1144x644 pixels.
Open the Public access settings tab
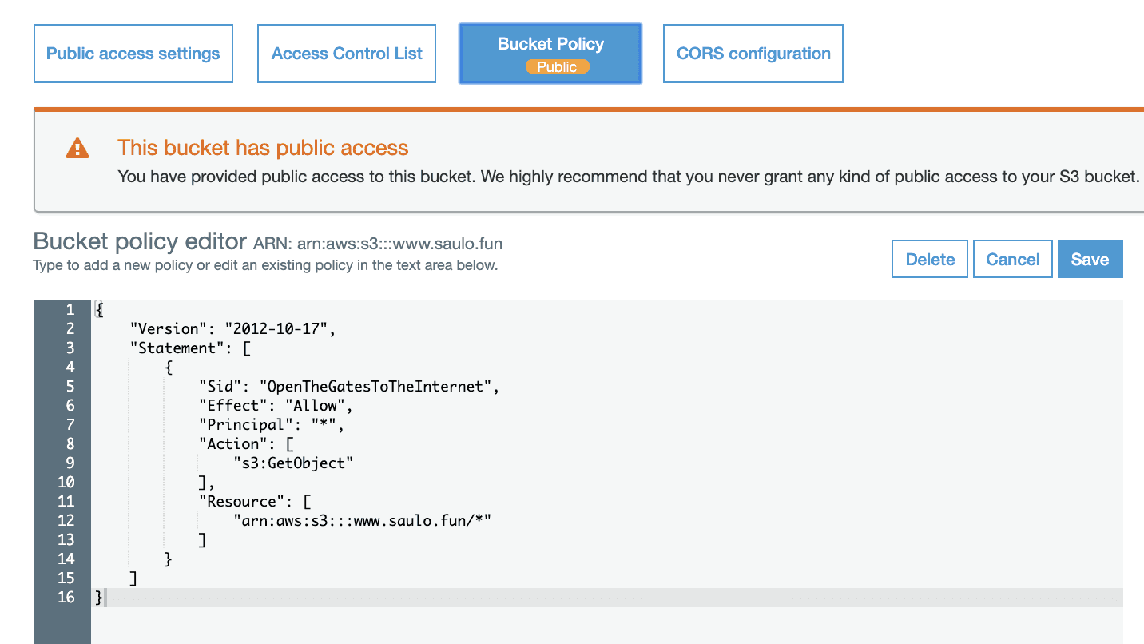pos(133,54)
